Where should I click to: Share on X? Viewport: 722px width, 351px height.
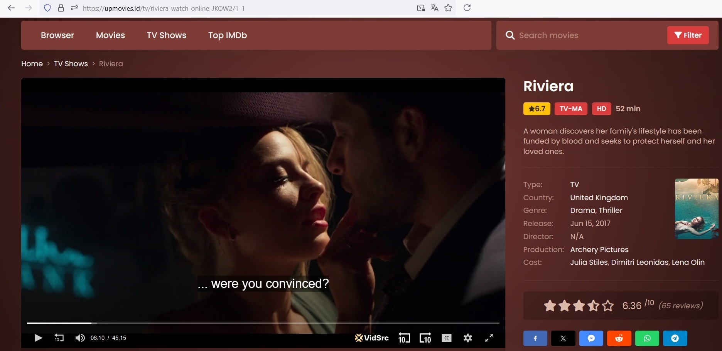pos(563,338)
